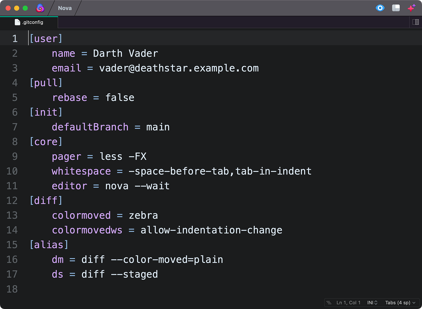Toggle the sidebar layout icon in title bar

click(396, 8)
